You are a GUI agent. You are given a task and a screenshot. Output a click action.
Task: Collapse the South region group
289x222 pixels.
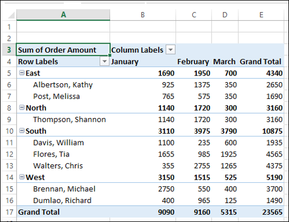point(22,130)
